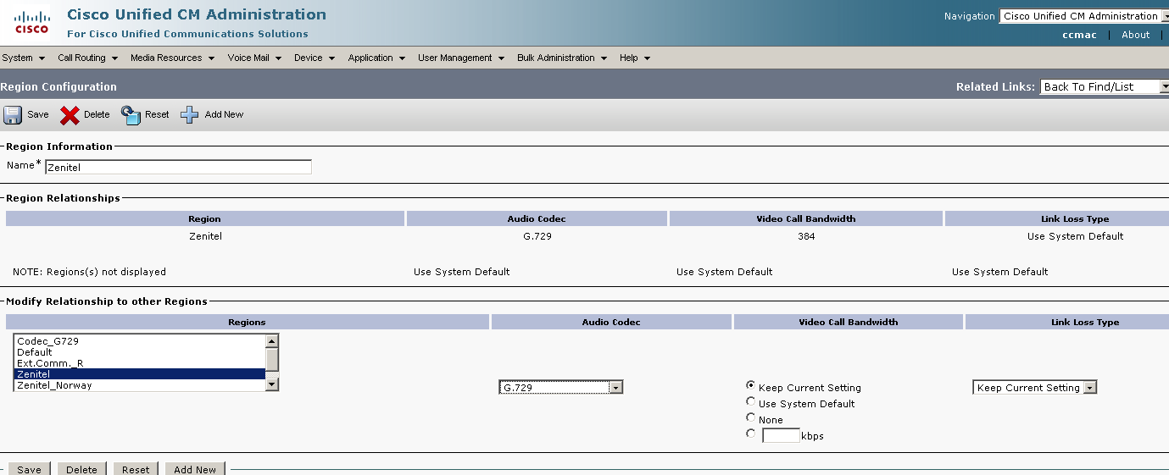Click the red X Delete icon
The height and width of the screenshot is (475, 1169).
[70, 115]
